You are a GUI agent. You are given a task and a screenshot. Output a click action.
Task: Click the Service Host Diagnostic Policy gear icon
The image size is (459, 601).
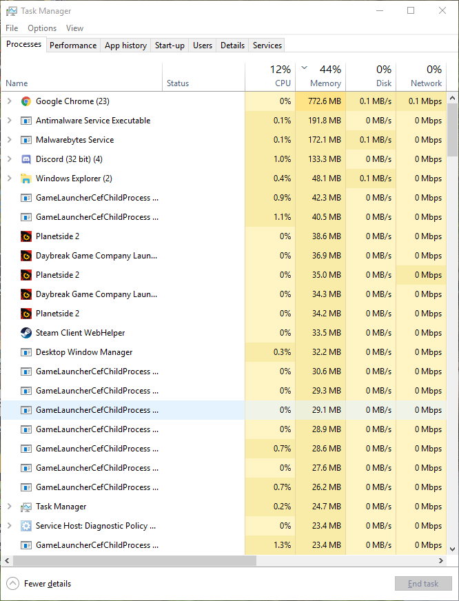coord(26,526)
